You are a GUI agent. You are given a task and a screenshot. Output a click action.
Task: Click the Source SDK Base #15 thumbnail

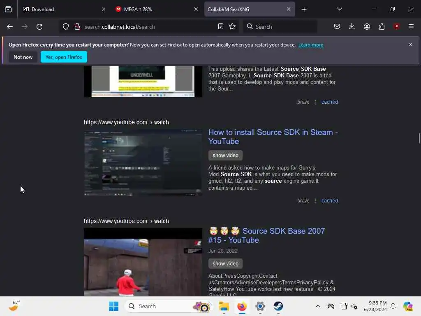click(143, 262)
